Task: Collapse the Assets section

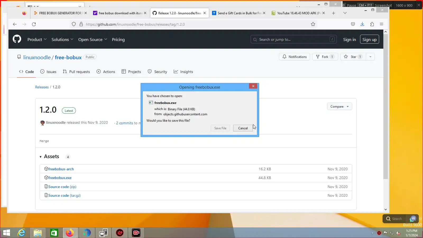Action: point(49,157)
